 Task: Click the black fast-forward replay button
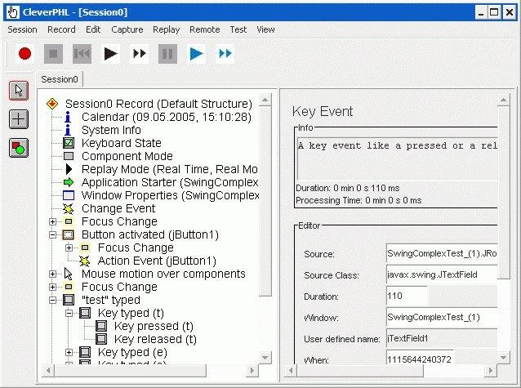139,54
